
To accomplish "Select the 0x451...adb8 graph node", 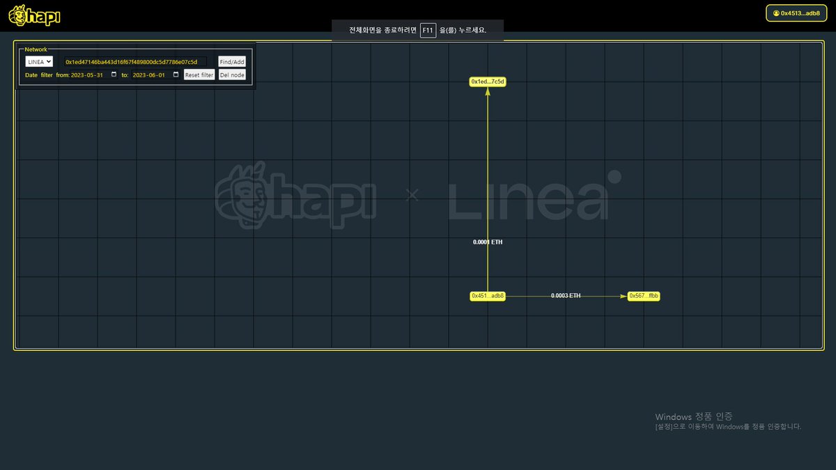I will click(x=488, y=296).
